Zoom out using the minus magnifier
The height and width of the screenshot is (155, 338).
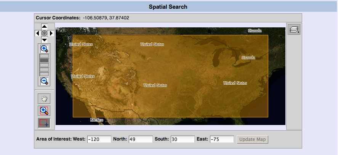(44, 81)
